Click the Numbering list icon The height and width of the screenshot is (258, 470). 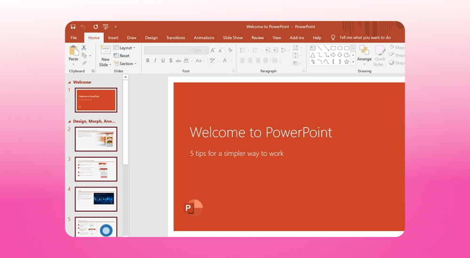pos(255,50)
